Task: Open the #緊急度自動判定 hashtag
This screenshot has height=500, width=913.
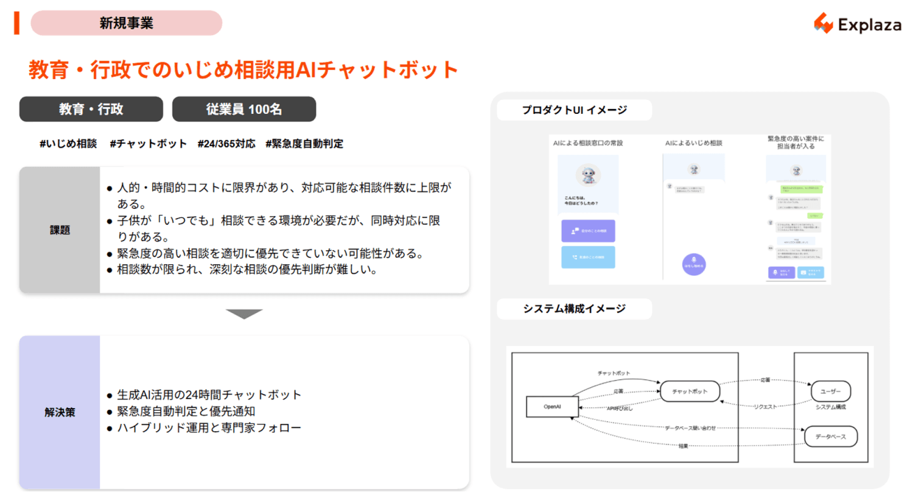Action: [304, 144]
